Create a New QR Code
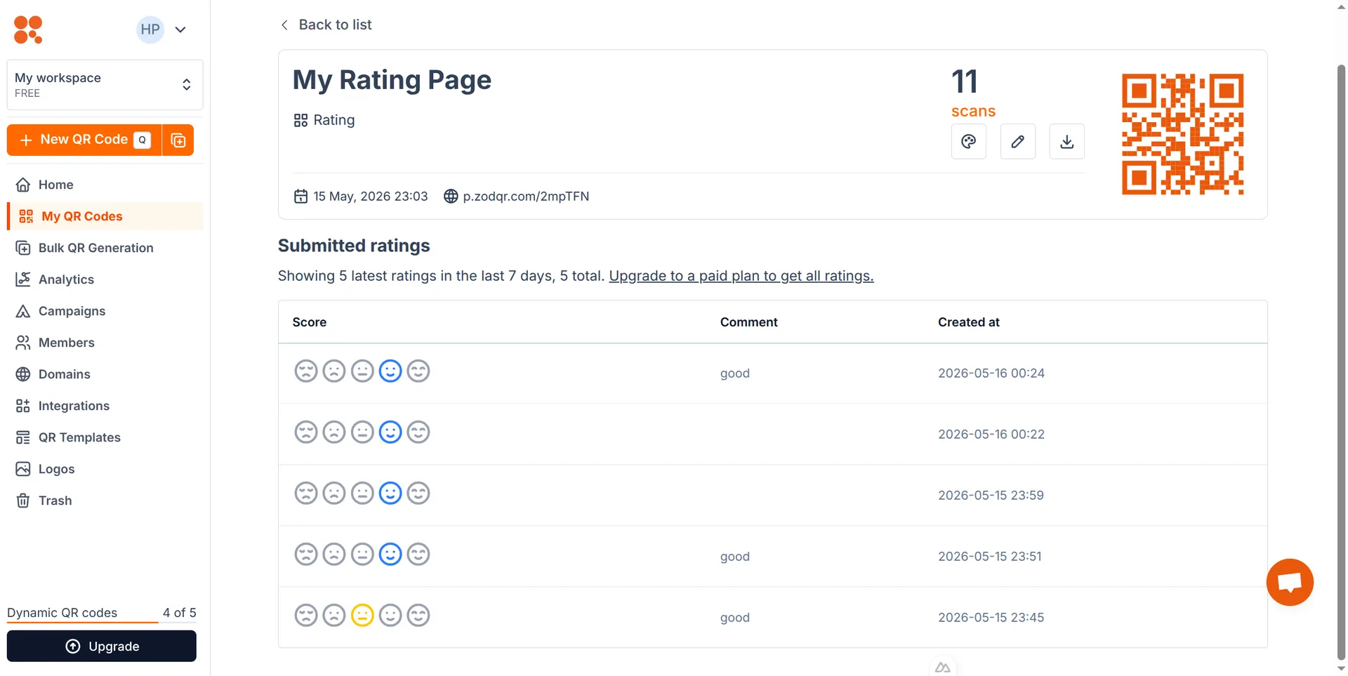This screenshot has width=1348, height=676. click(84, 140)
